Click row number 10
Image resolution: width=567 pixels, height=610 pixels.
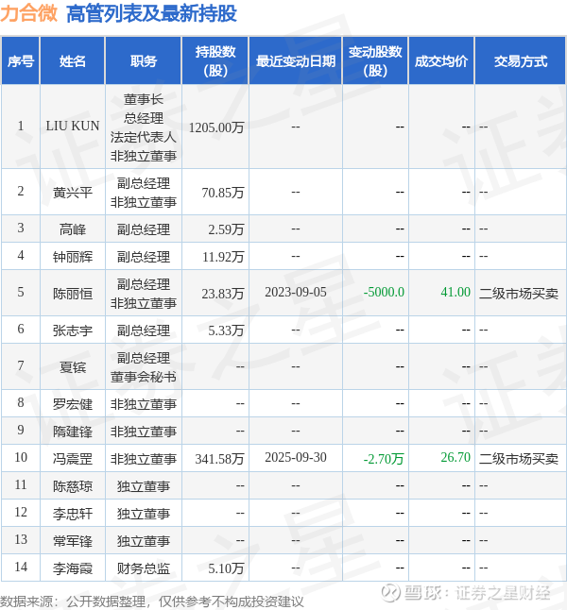[x=21, y=457]
